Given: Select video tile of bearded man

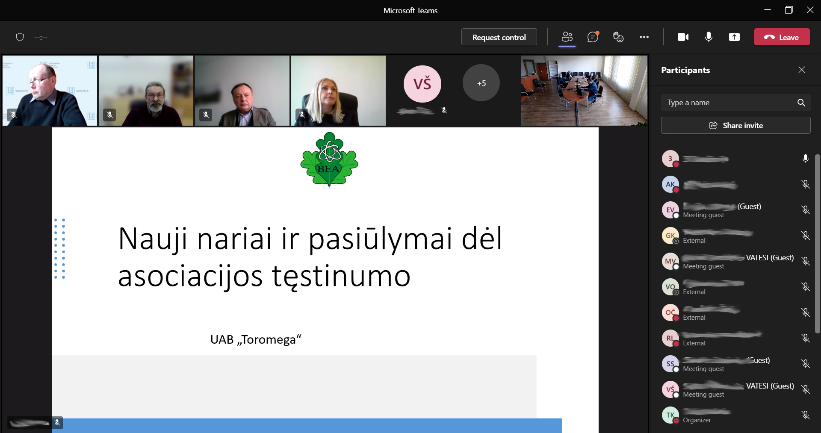Looking at the screenshot, I should click(x=146, y=90).
